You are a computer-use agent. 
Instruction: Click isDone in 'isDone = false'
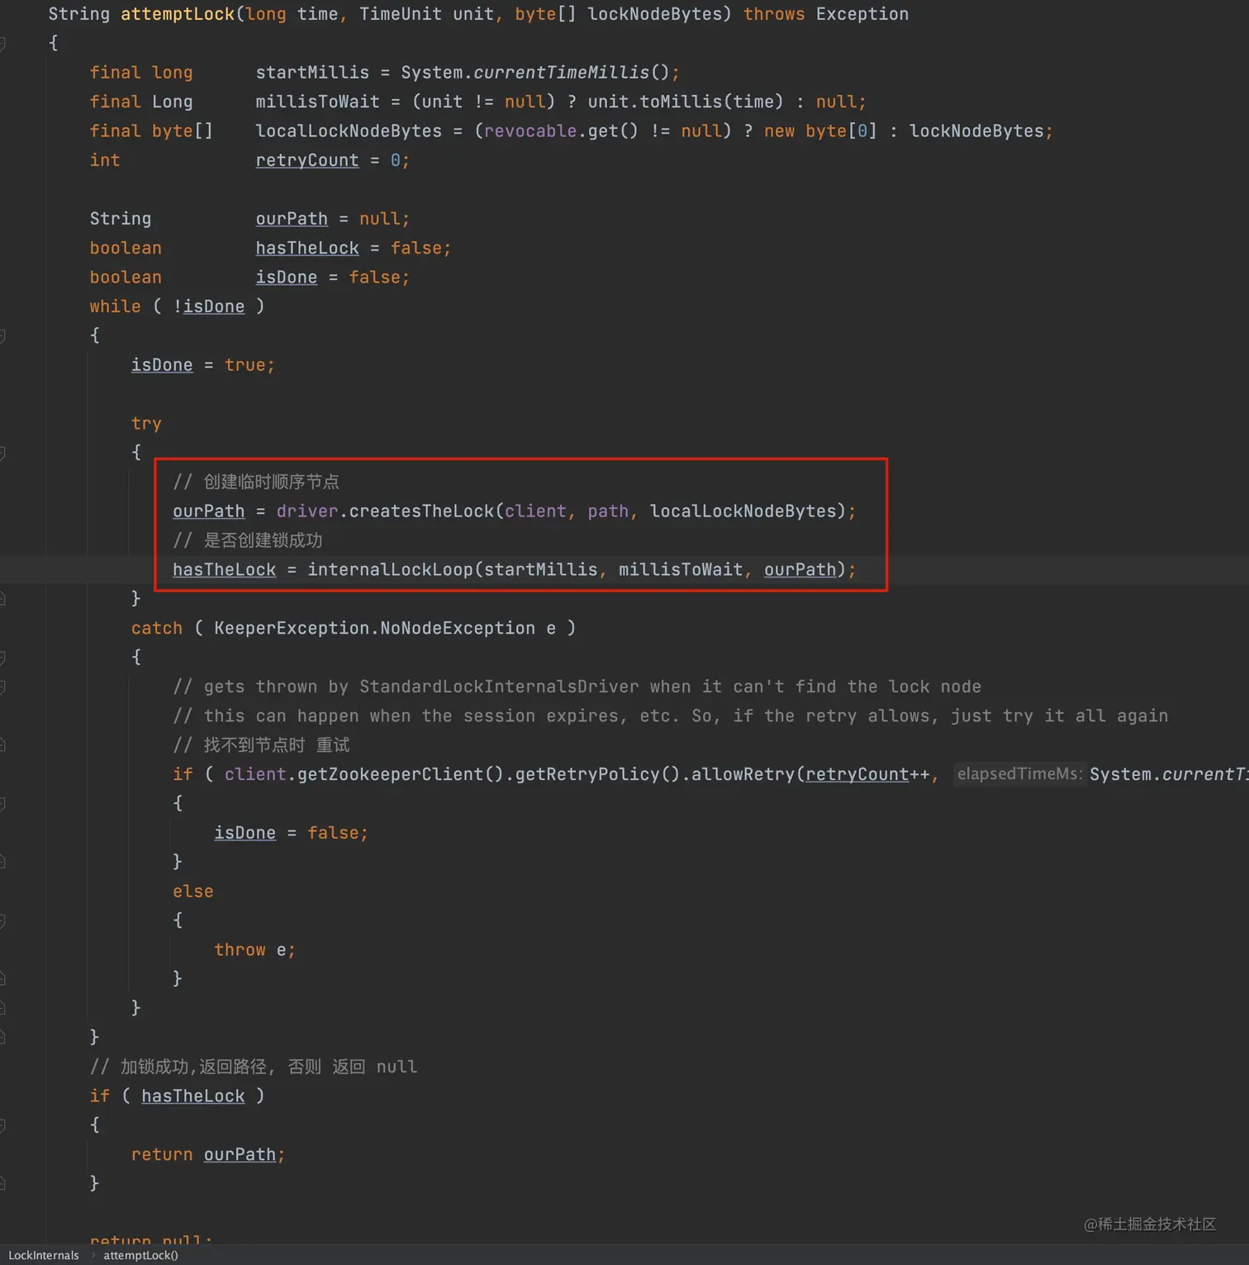[x=245, y=833]
